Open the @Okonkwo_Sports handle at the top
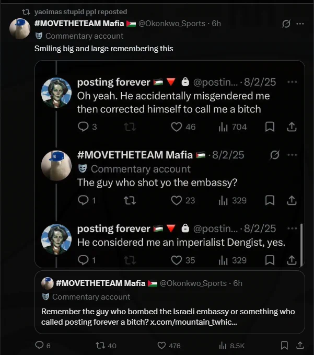 pyautogui.click(x=172, y=24)
